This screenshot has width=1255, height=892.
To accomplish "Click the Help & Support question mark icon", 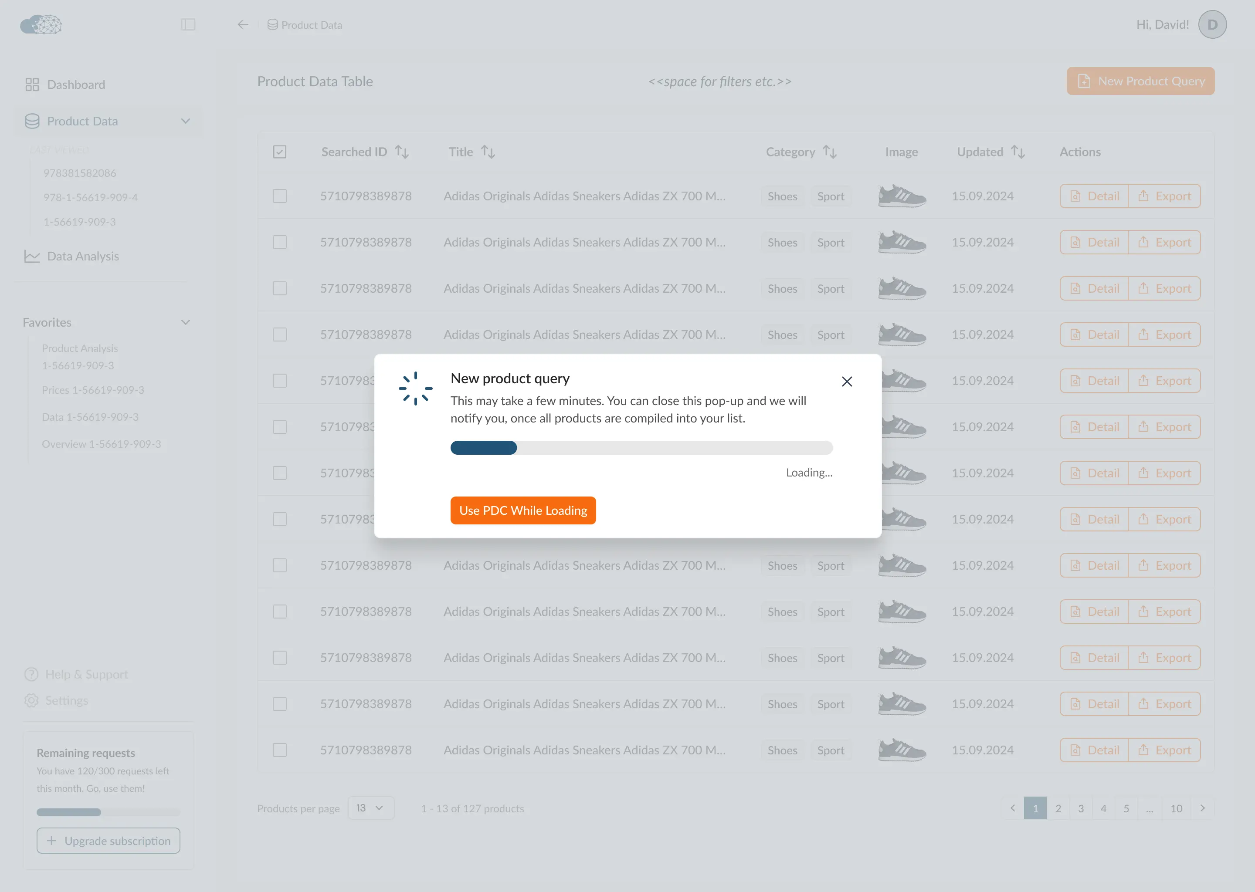I will (31, 674).
